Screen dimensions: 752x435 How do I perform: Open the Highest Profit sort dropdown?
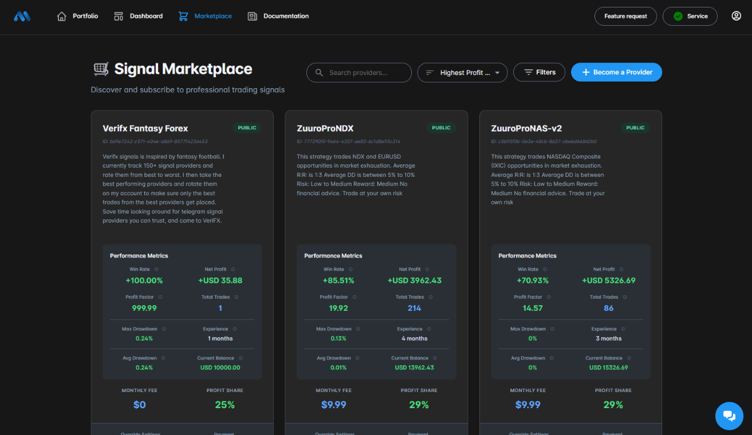(462, 73)
